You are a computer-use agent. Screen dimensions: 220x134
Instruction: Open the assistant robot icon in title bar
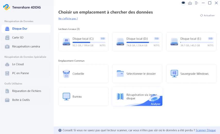(x=183, y=3)
